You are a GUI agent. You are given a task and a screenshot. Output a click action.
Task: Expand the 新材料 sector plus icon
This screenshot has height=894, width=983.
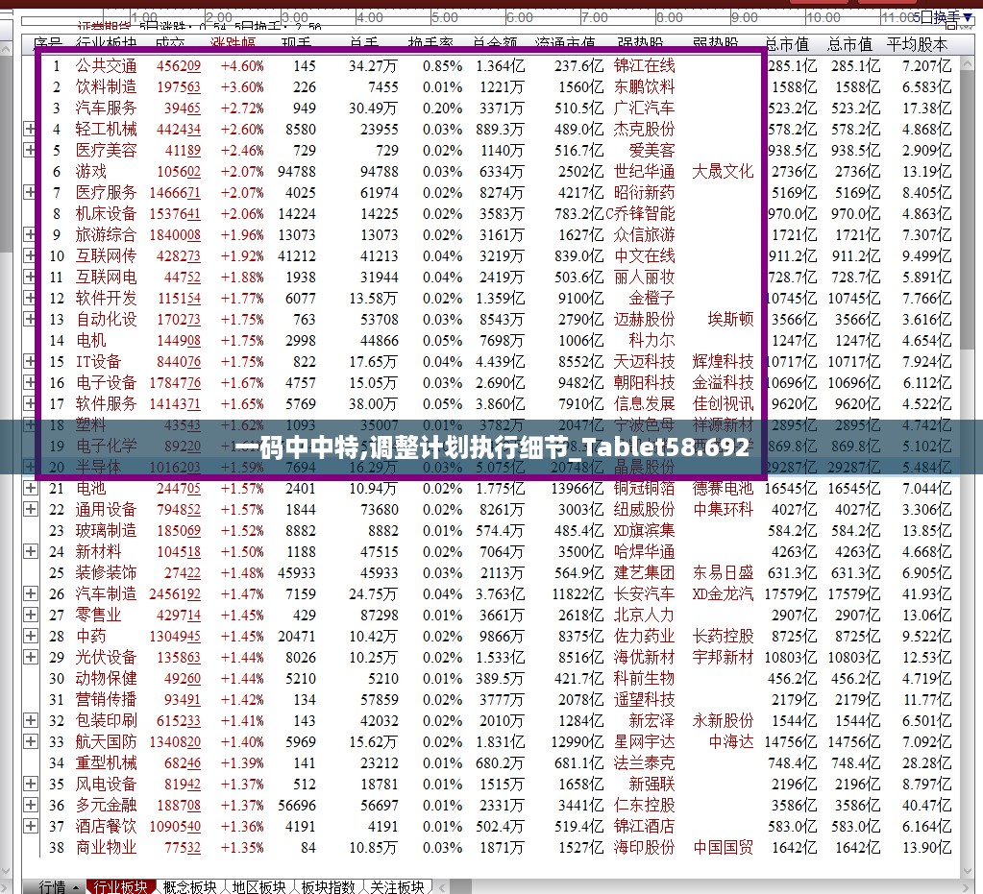click(x=30, y=551)
